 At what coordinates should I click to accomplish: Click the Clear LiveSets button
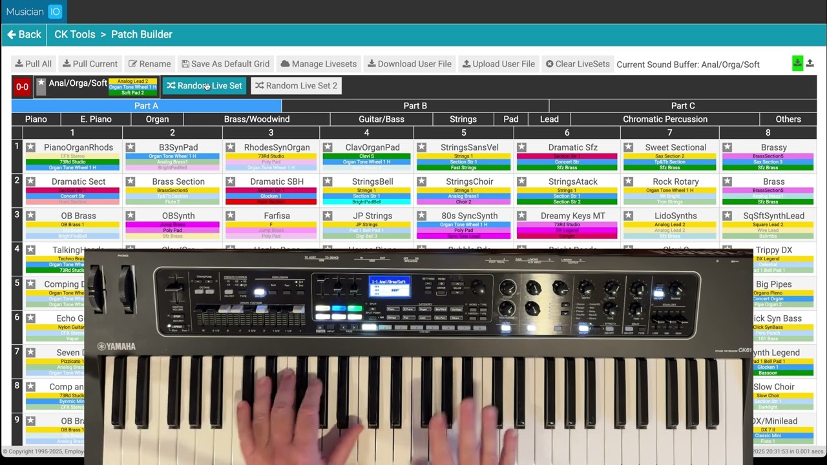click(578, 64)
